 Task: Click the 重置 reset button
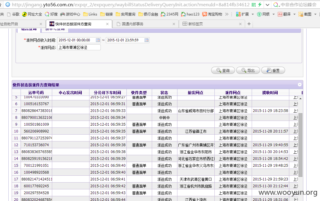[273, 70]
